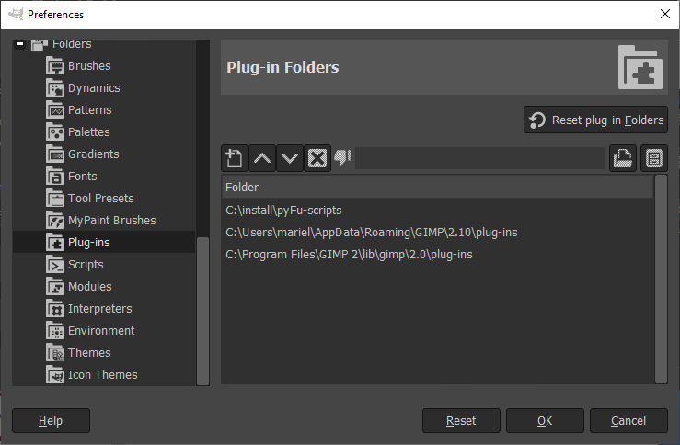The width and height of the screenshot is (680, 445).
Task: Click the Tool Presets folder icon
Action: coord(55,199)
